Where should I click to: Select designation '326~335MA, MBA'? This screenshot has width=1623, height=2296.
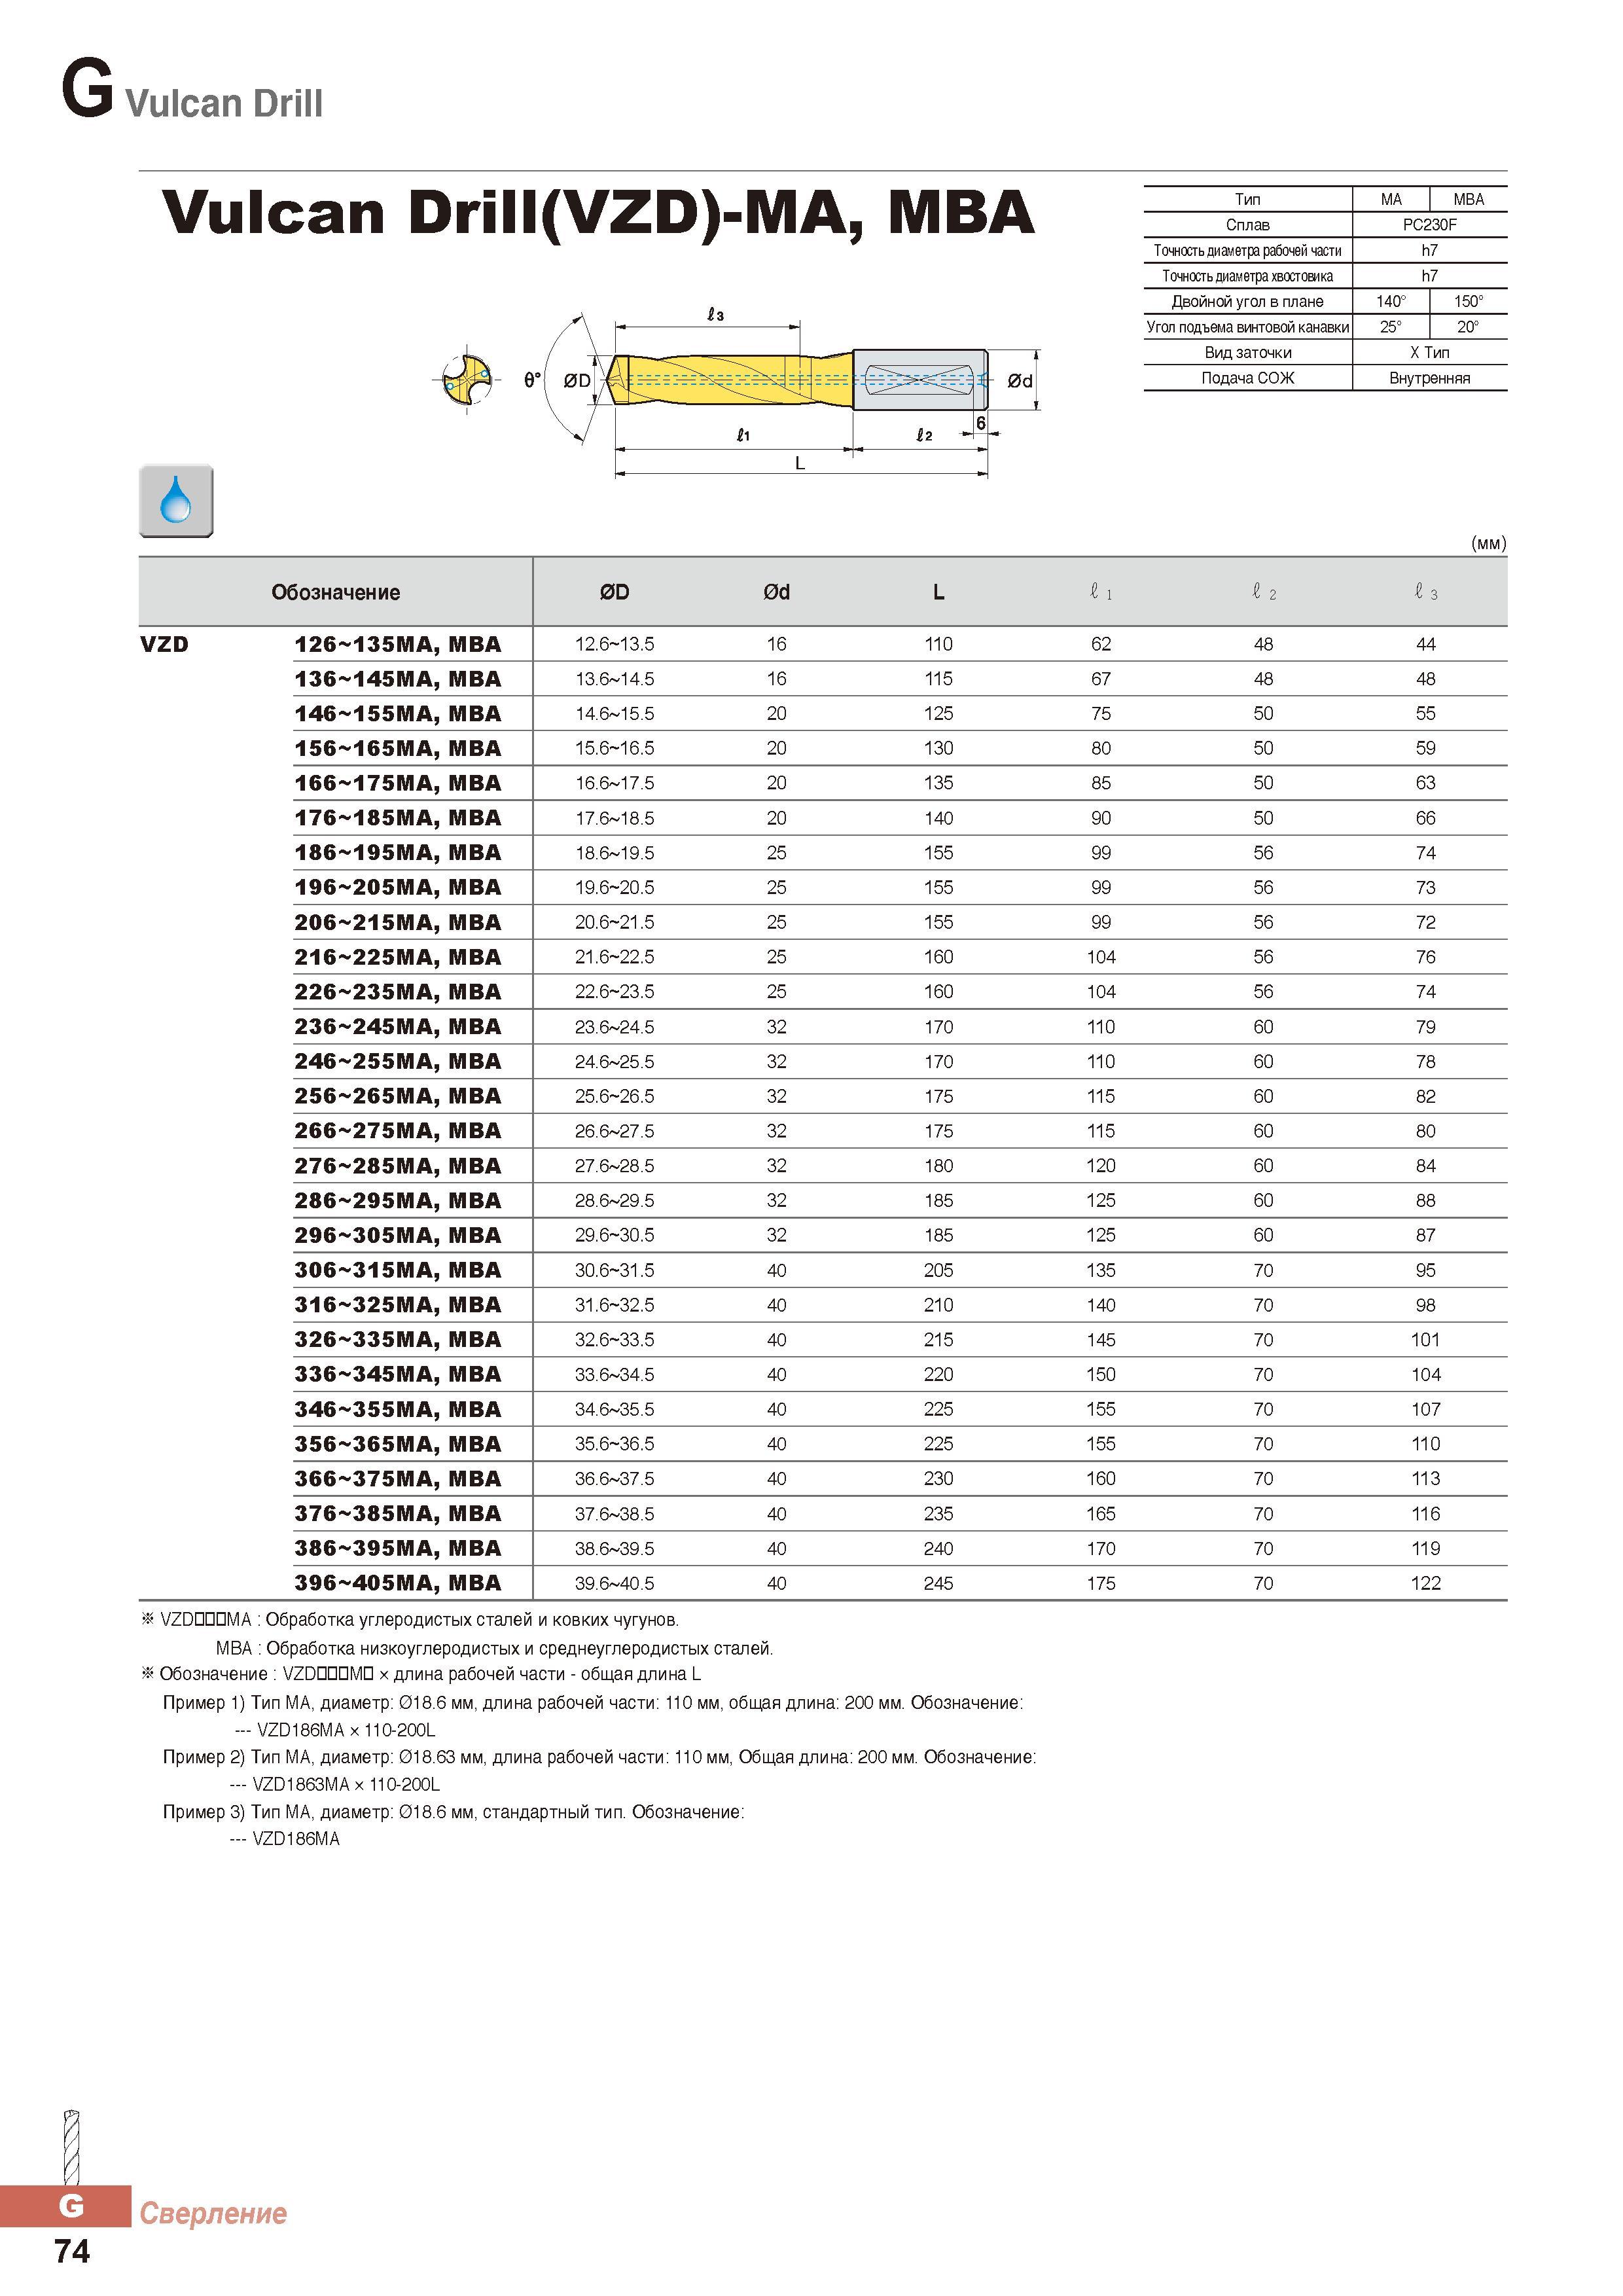pyautogui.click(x=398, y=1340)
